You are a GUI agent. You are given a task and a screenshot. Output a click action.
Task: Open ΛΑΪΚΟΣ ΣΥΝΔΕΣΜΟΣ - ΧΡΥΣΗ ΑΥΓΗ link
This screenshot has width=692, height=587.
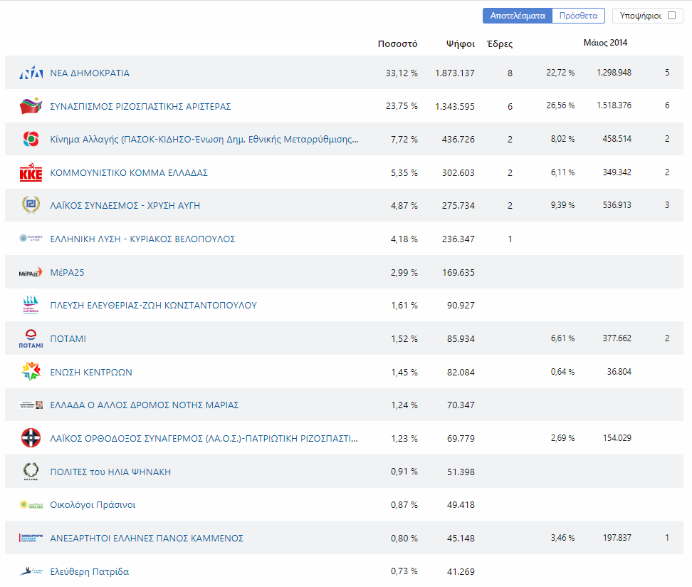click(125, 205)
